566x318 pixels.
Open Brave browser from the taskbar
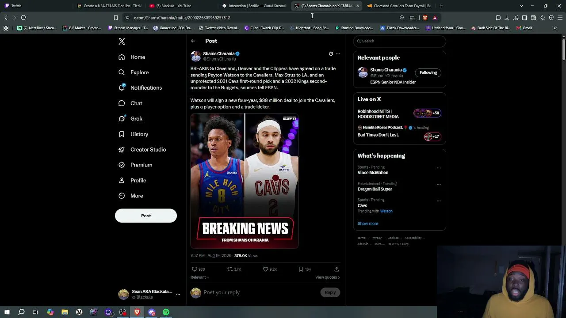137,312
